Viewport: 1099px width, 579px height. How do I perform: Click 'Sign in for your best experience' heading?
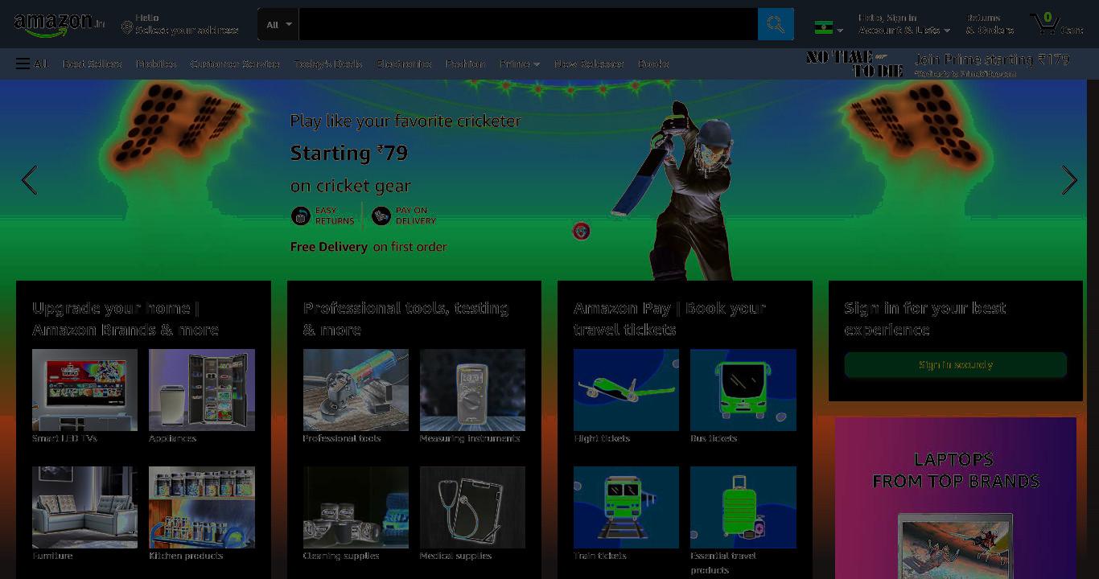[x=925, y=318]
